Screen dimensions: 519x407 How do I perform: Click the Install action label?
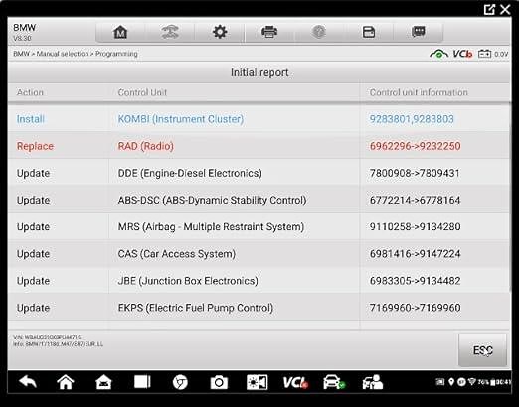tap(31, 119)
